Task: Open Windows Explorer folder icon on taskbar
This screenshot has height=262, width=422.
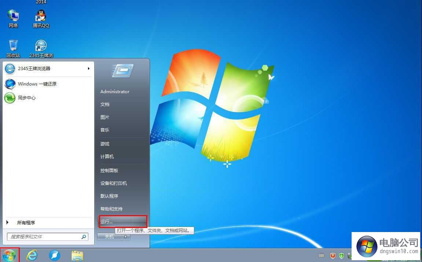Action: (77, 255)
